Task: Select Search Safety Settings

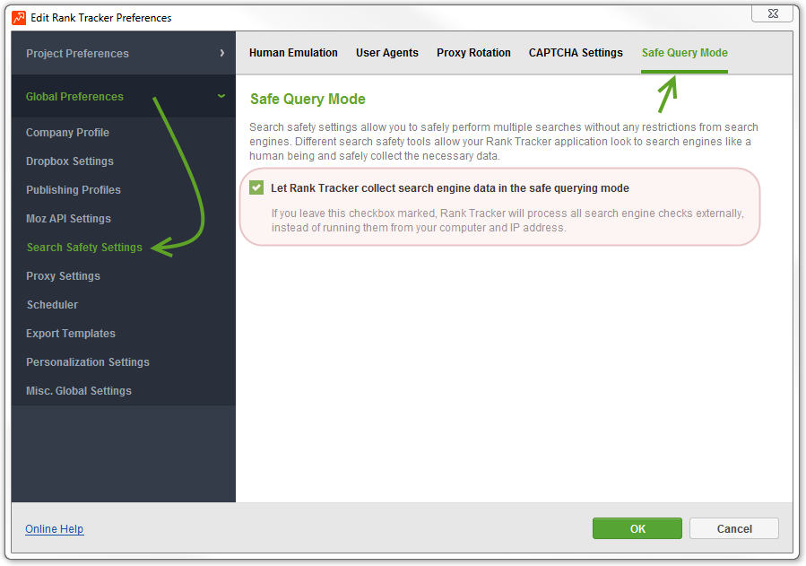Action: (x=84, y=248)
